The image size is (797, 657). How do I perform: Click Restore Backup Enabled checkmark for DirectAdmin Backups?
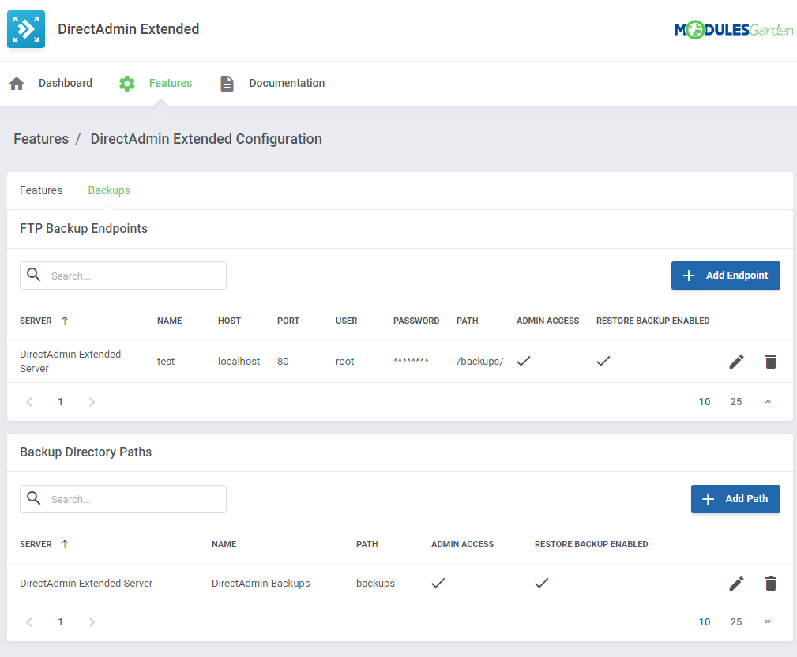(542, 583)
